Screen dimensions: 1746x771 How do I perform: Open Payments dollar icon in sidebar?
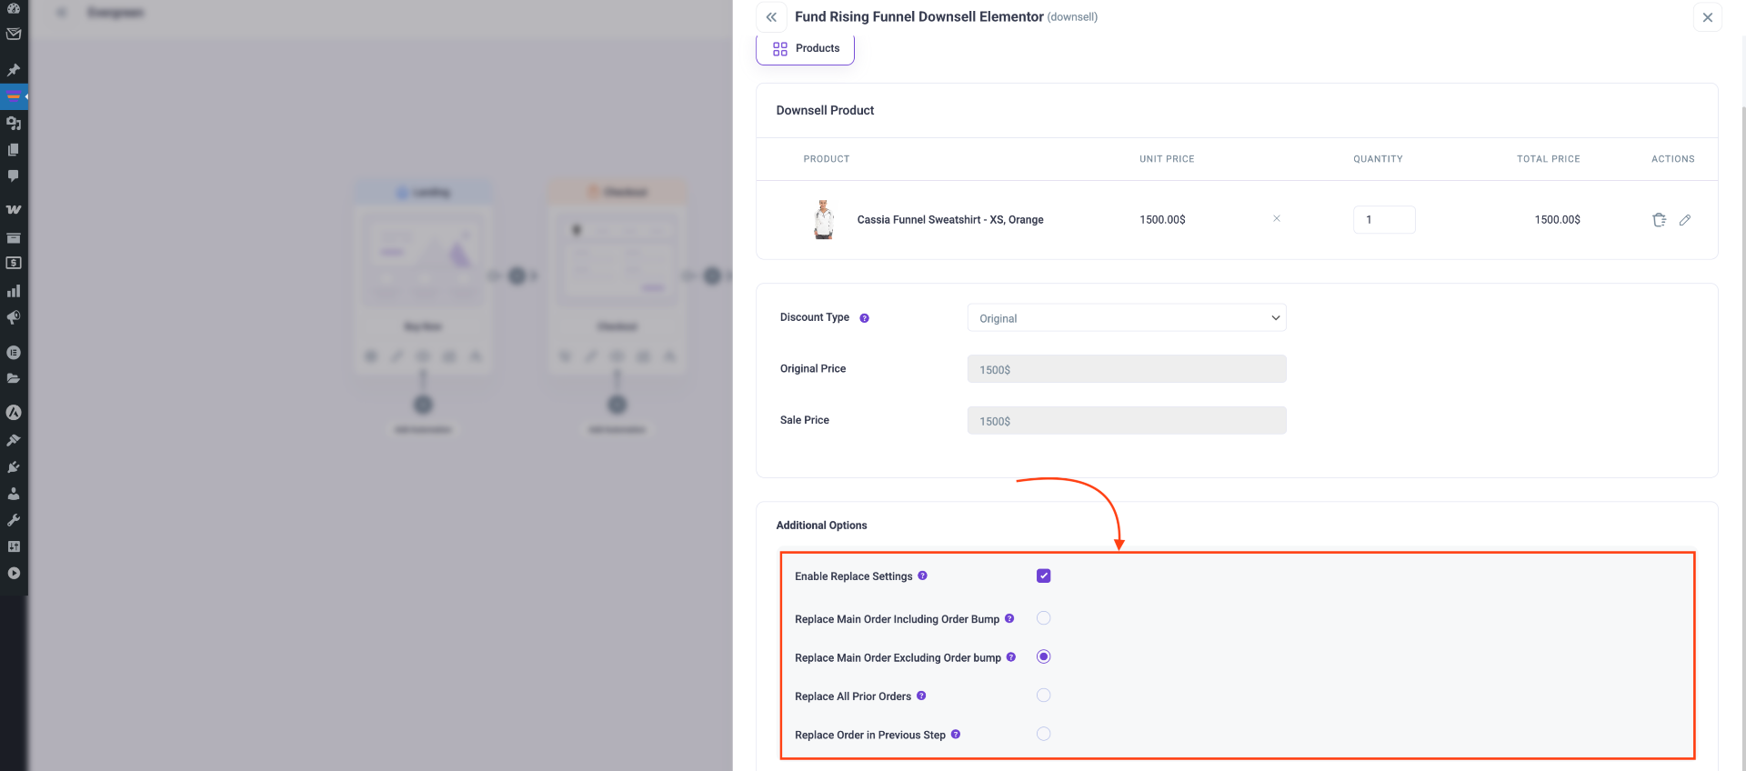click(x=14, y=263)
